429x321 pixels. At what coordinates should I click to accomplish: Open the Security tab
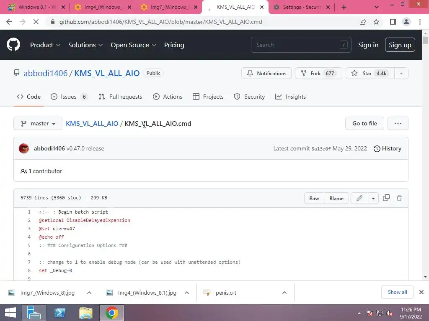249,97
